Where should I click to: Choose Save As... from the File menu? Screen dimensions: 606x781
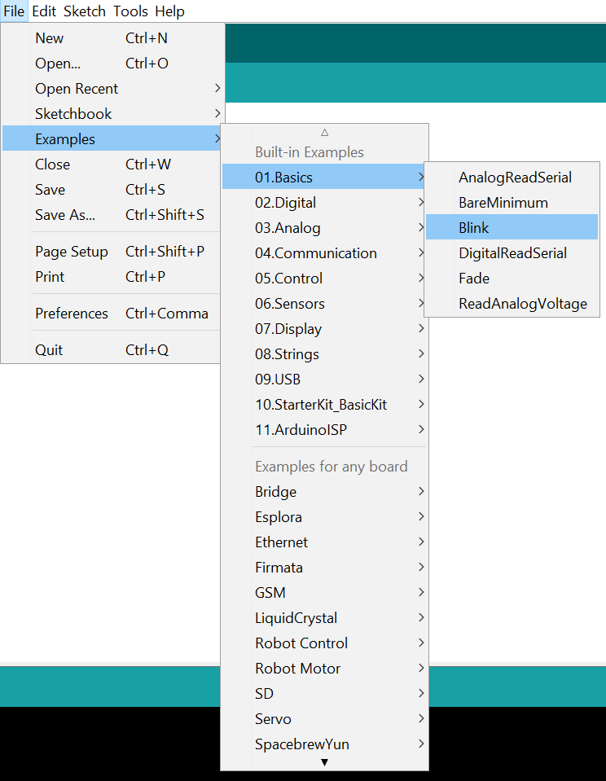[112, 215]
